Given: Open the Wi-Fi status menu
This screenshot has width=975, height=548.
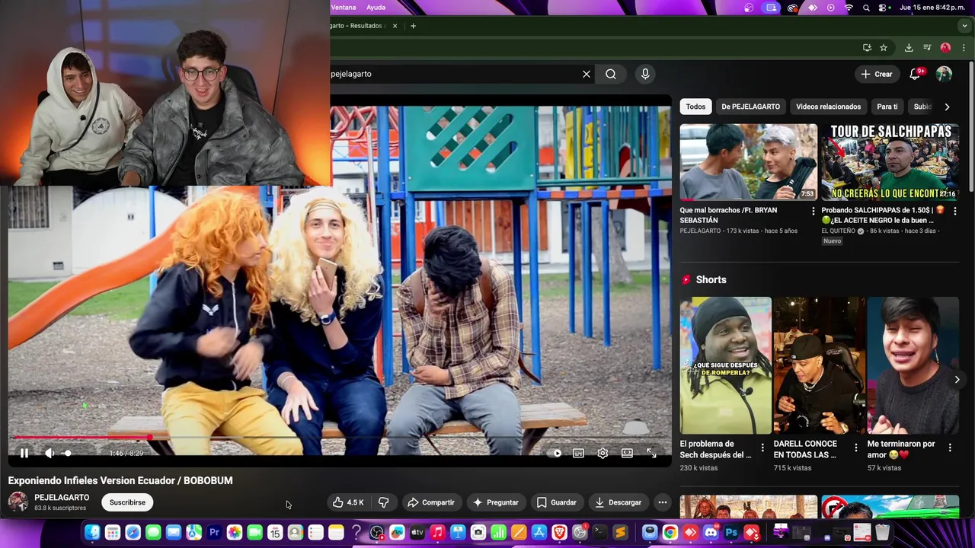Looking at the screenshot, I should click(849, 8).
